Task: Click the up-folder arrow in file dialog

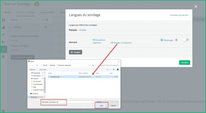Action: click(37, 65)
